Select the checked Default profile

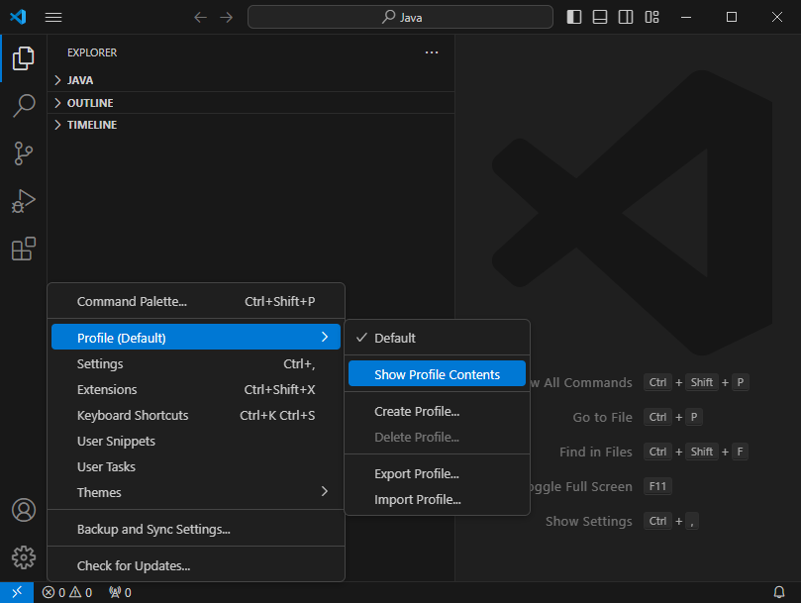point(438,338)
